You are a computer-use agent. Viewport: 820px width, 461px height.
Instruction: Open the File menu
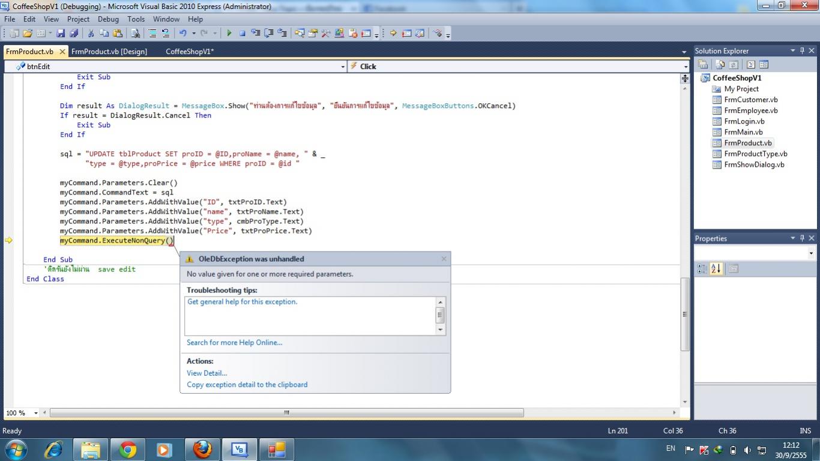(10, 19)
